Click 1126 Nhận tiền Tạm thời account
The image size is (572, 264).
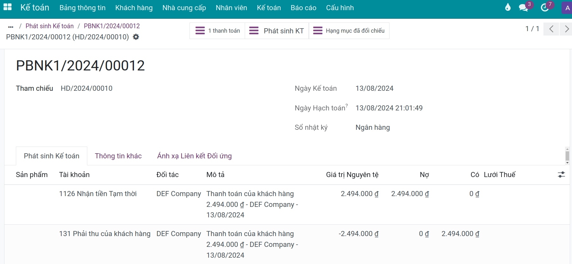point(98,194)
